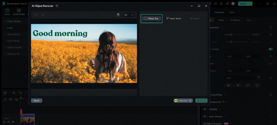The width and height of the screenshot is (277, 125).
Task: Open the timeline layout grid icon
Action: click(5, 93)
